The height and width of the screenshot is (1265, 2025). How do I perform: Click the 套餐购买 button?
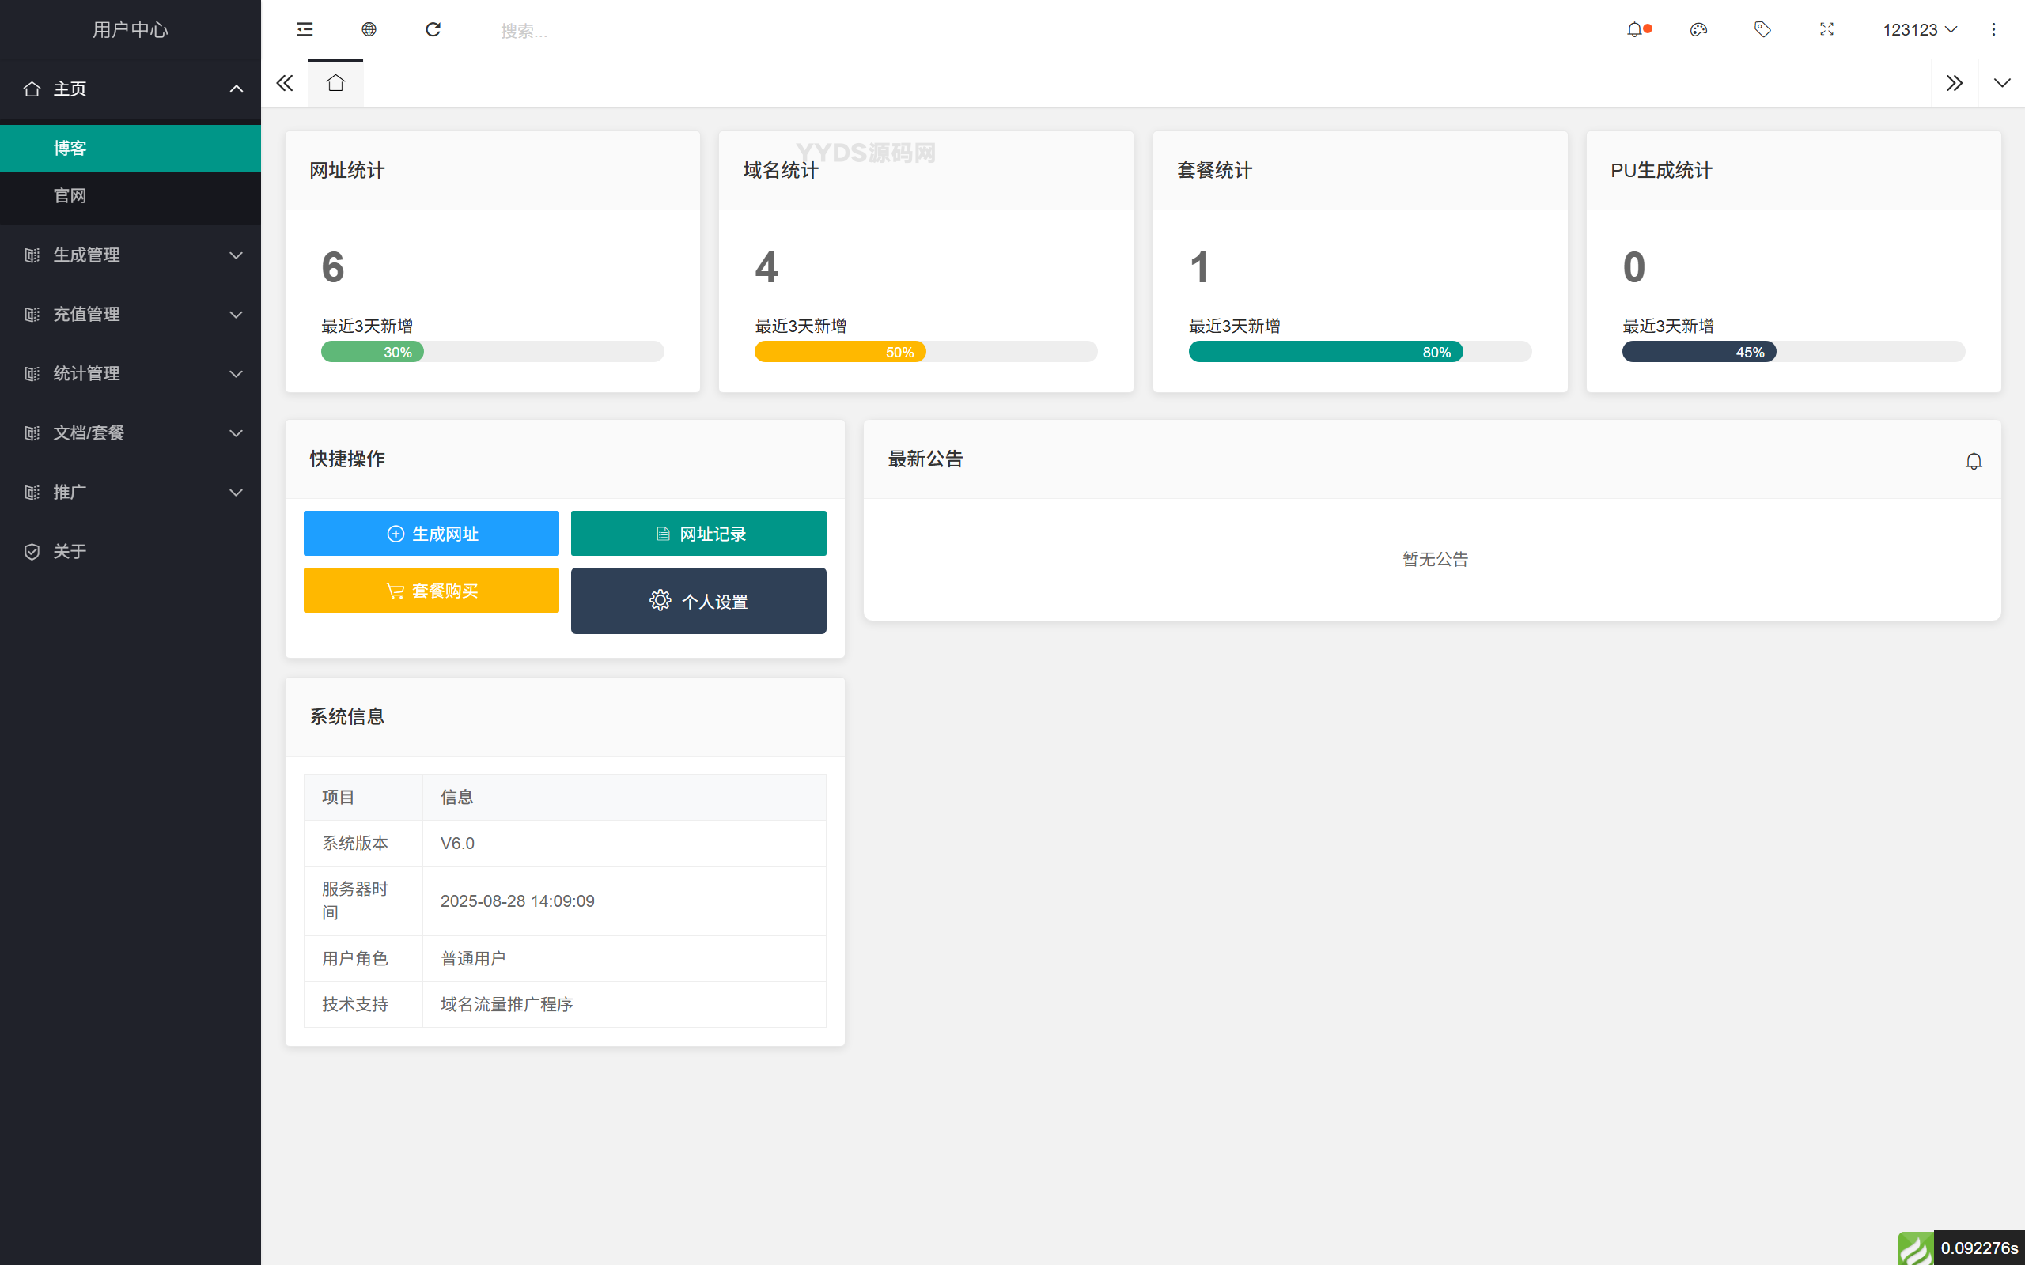(431, 591)
